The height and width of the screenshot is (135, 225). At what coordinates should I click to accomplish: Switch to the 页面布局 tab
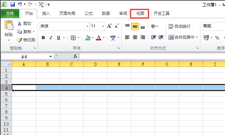pos(67,13)
